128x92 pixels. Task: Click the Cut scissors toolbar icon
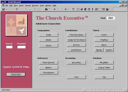point(10,9)
